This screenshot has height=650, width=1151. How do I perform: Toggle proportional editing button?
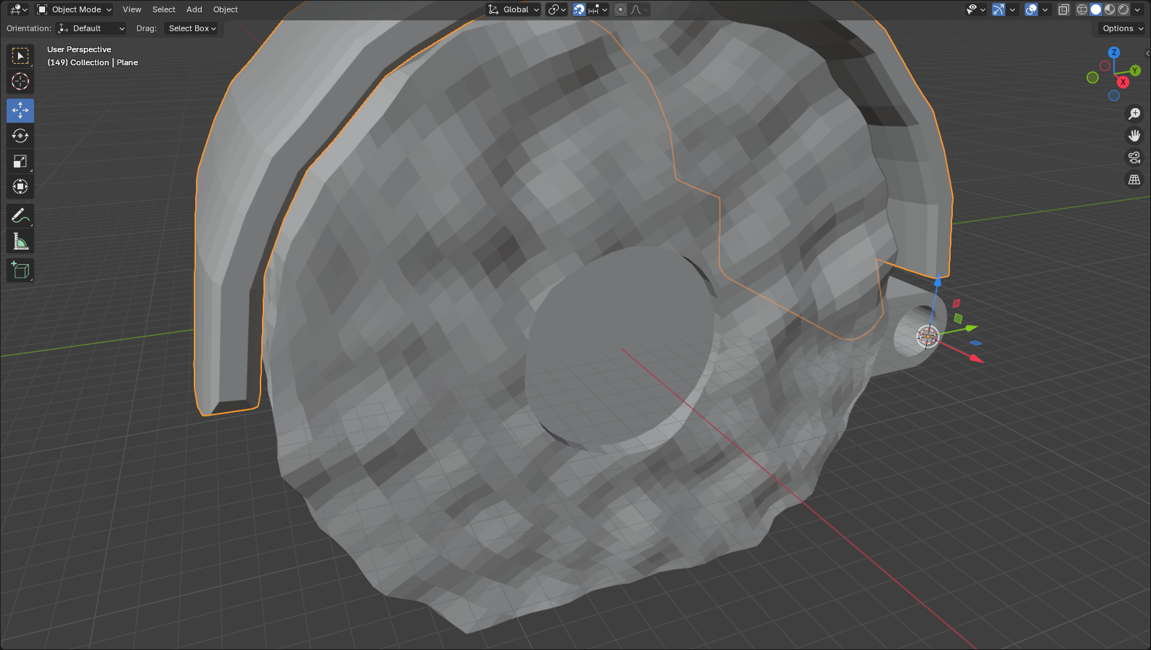[620, 9]
